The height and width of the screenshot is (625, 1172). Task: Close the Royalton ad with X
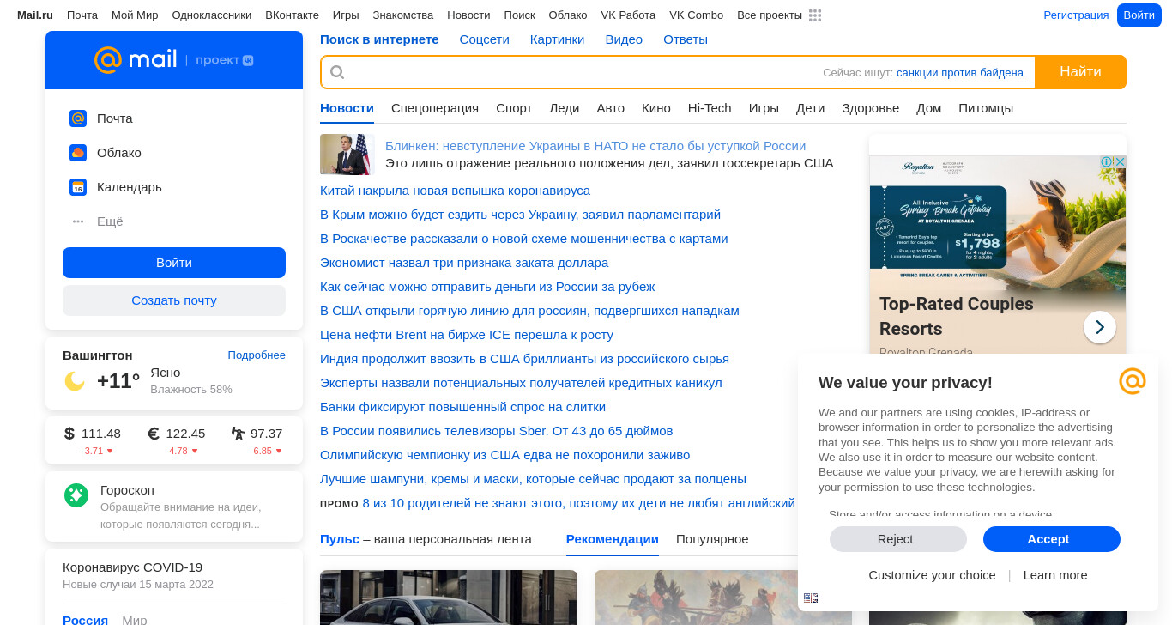[1120, 161]
